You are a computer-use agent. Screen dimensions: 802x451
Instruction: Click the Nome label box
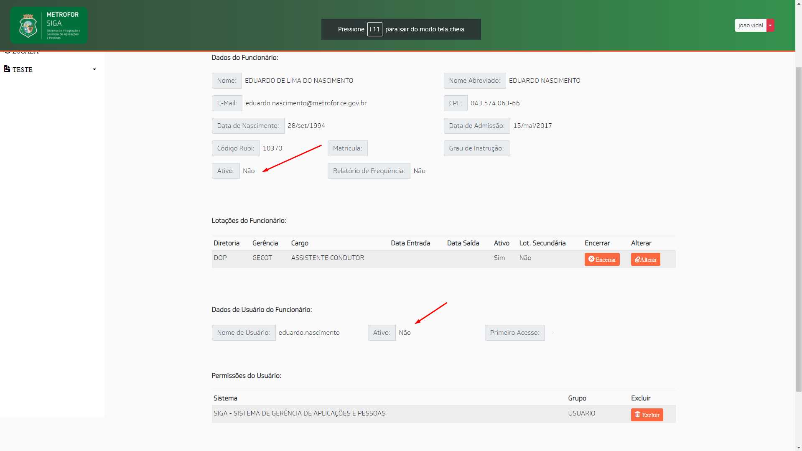point(227,81)
